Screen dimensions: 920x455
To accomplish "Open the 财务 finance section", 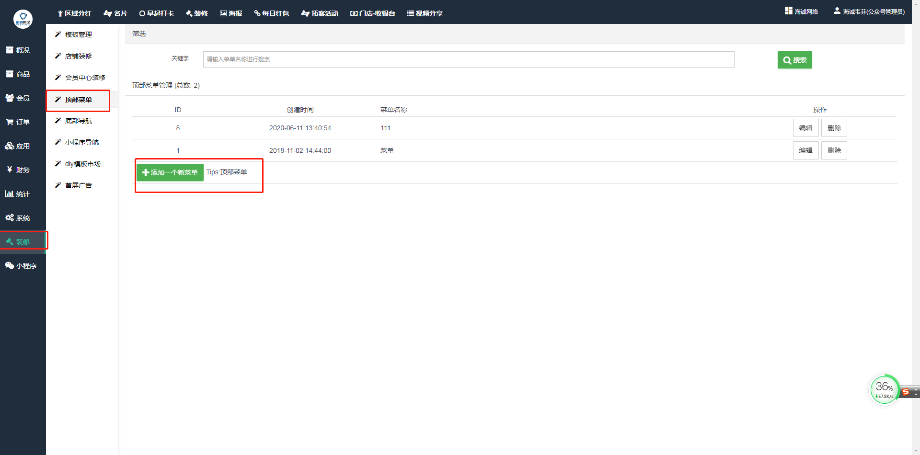I will [x=23, y=170].
